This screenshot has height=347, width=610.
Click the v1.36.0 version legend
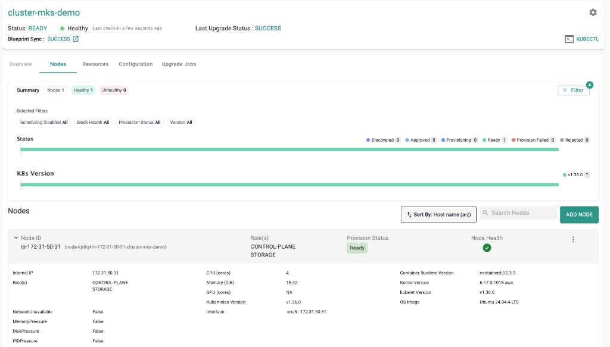(576, 175)
